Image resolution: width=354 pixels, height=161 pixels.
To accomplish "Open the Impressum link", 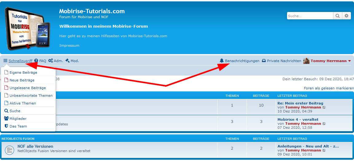I will point(69,45).
